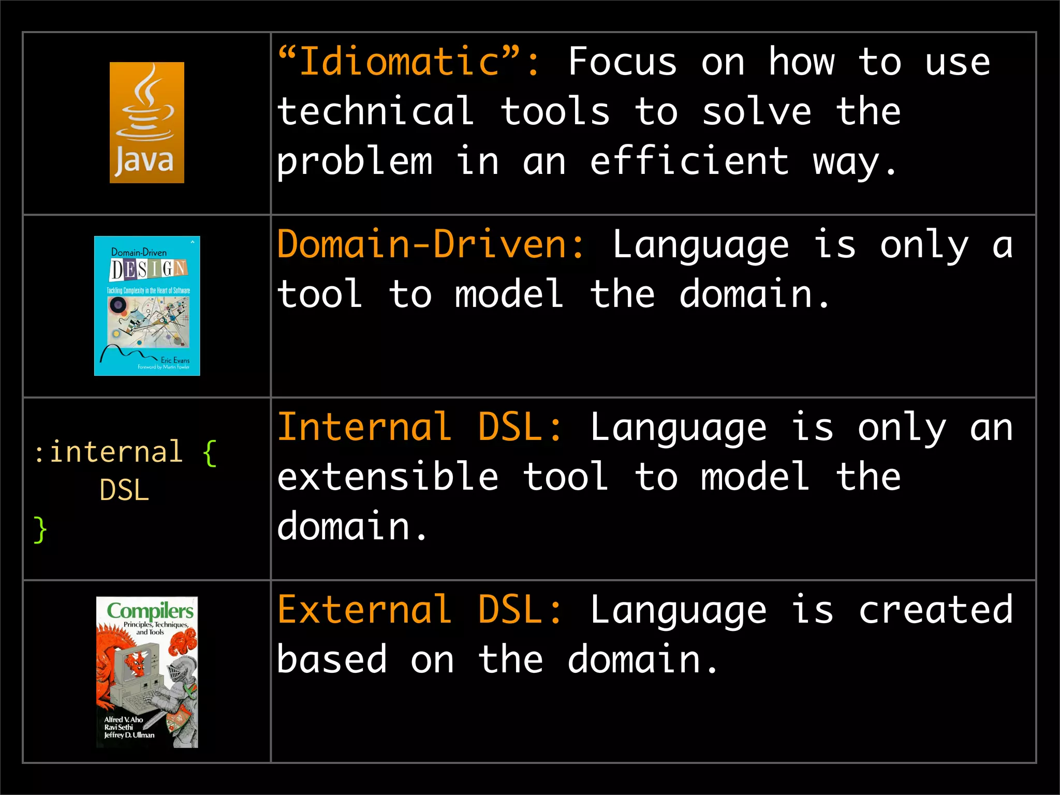
Task: Click the text 'extensible tool to model the'
Action: click(x=589, y=476)
